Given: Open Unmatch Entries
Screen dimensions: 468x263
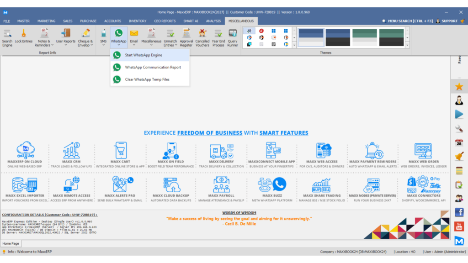Looking at the screenshot, I should (170, 38).
